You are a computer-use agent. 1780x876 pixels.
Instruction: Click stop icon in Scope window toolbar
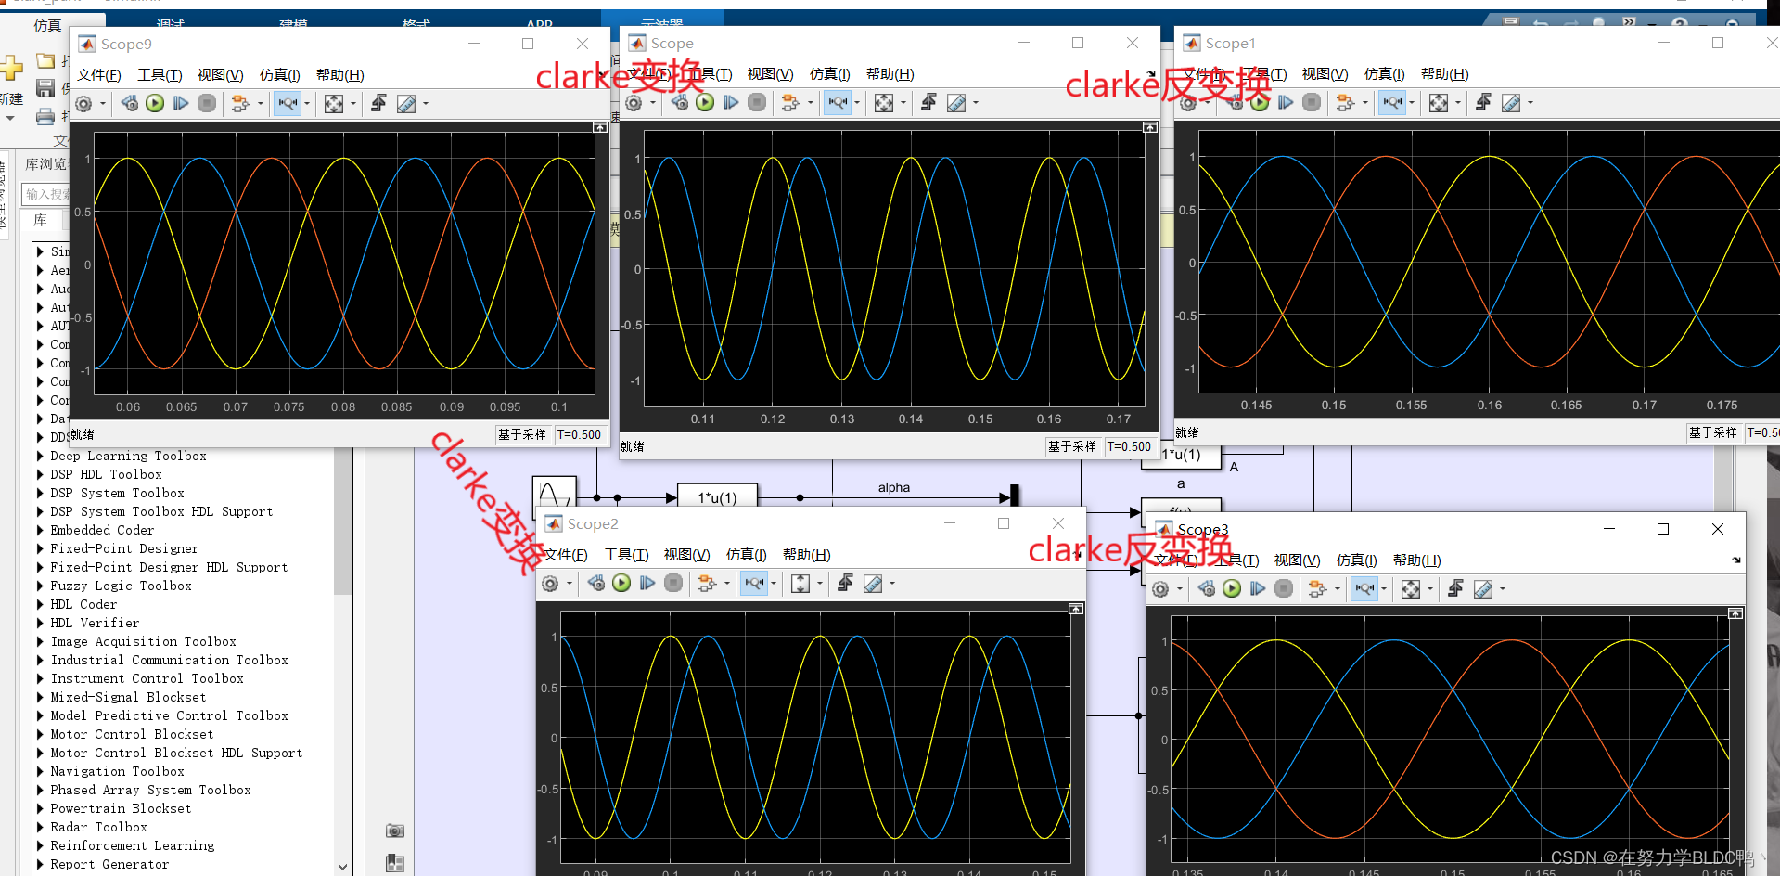coord(757,103)
